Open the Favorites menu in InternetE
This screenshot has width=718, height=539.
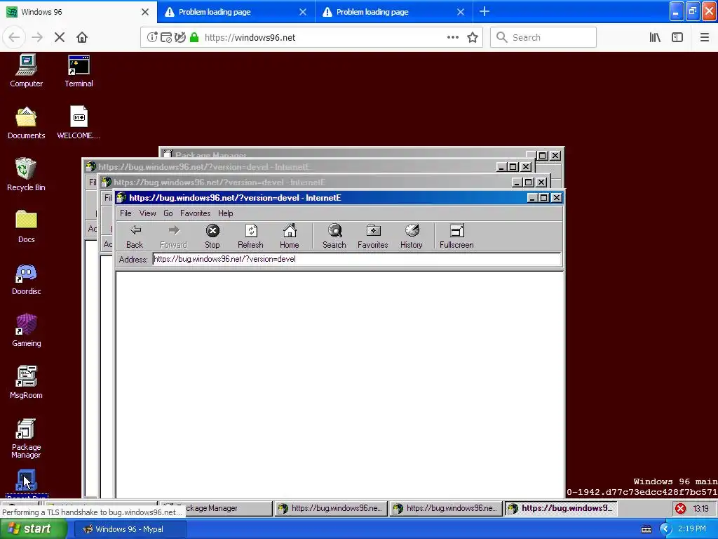(195, 213)
